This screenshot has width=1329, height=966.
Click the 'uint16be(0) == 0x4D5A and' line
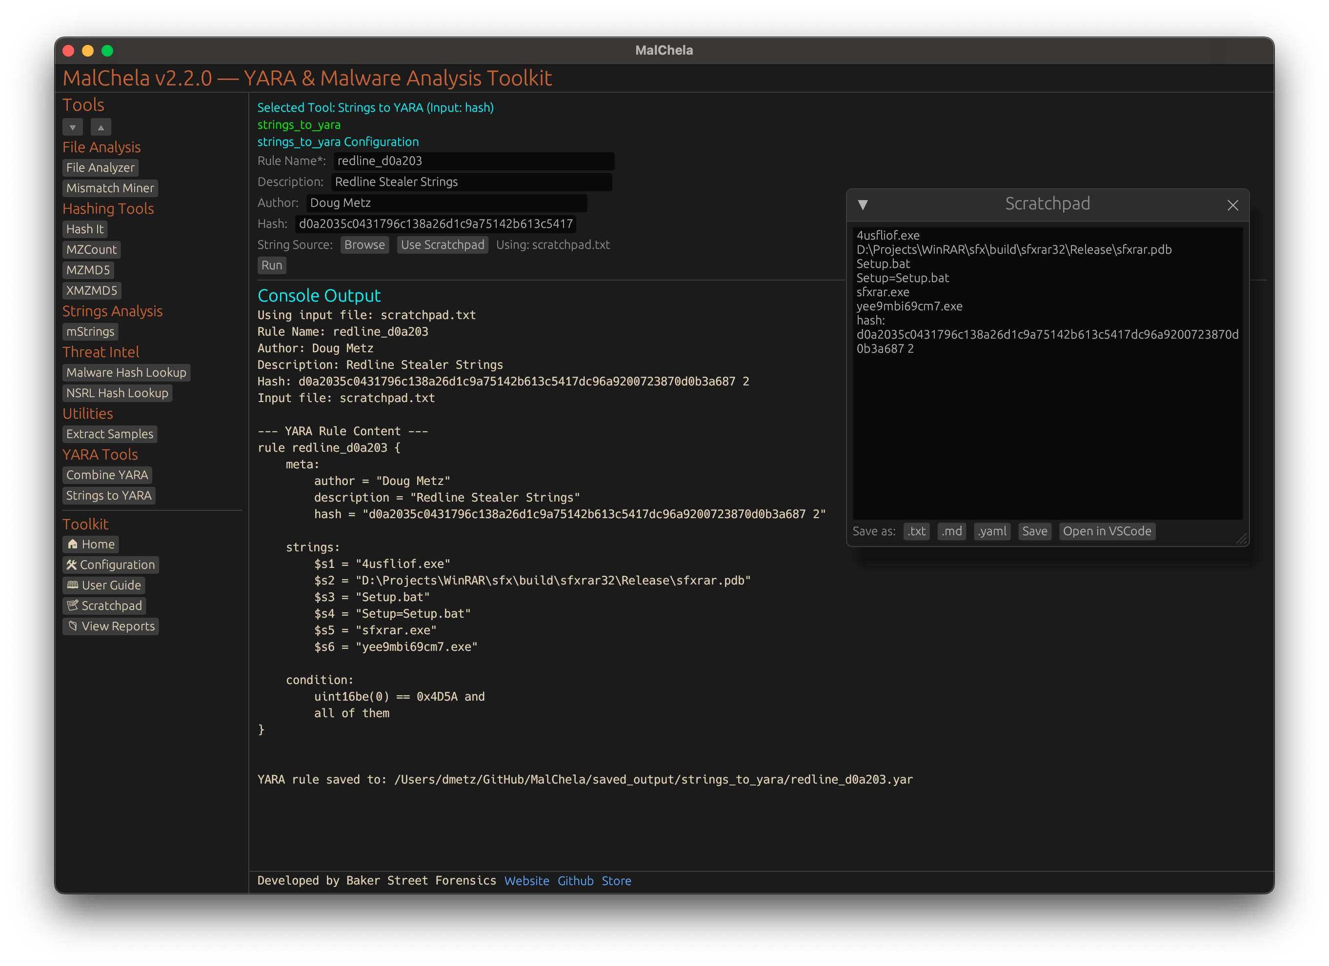point(399,697)
